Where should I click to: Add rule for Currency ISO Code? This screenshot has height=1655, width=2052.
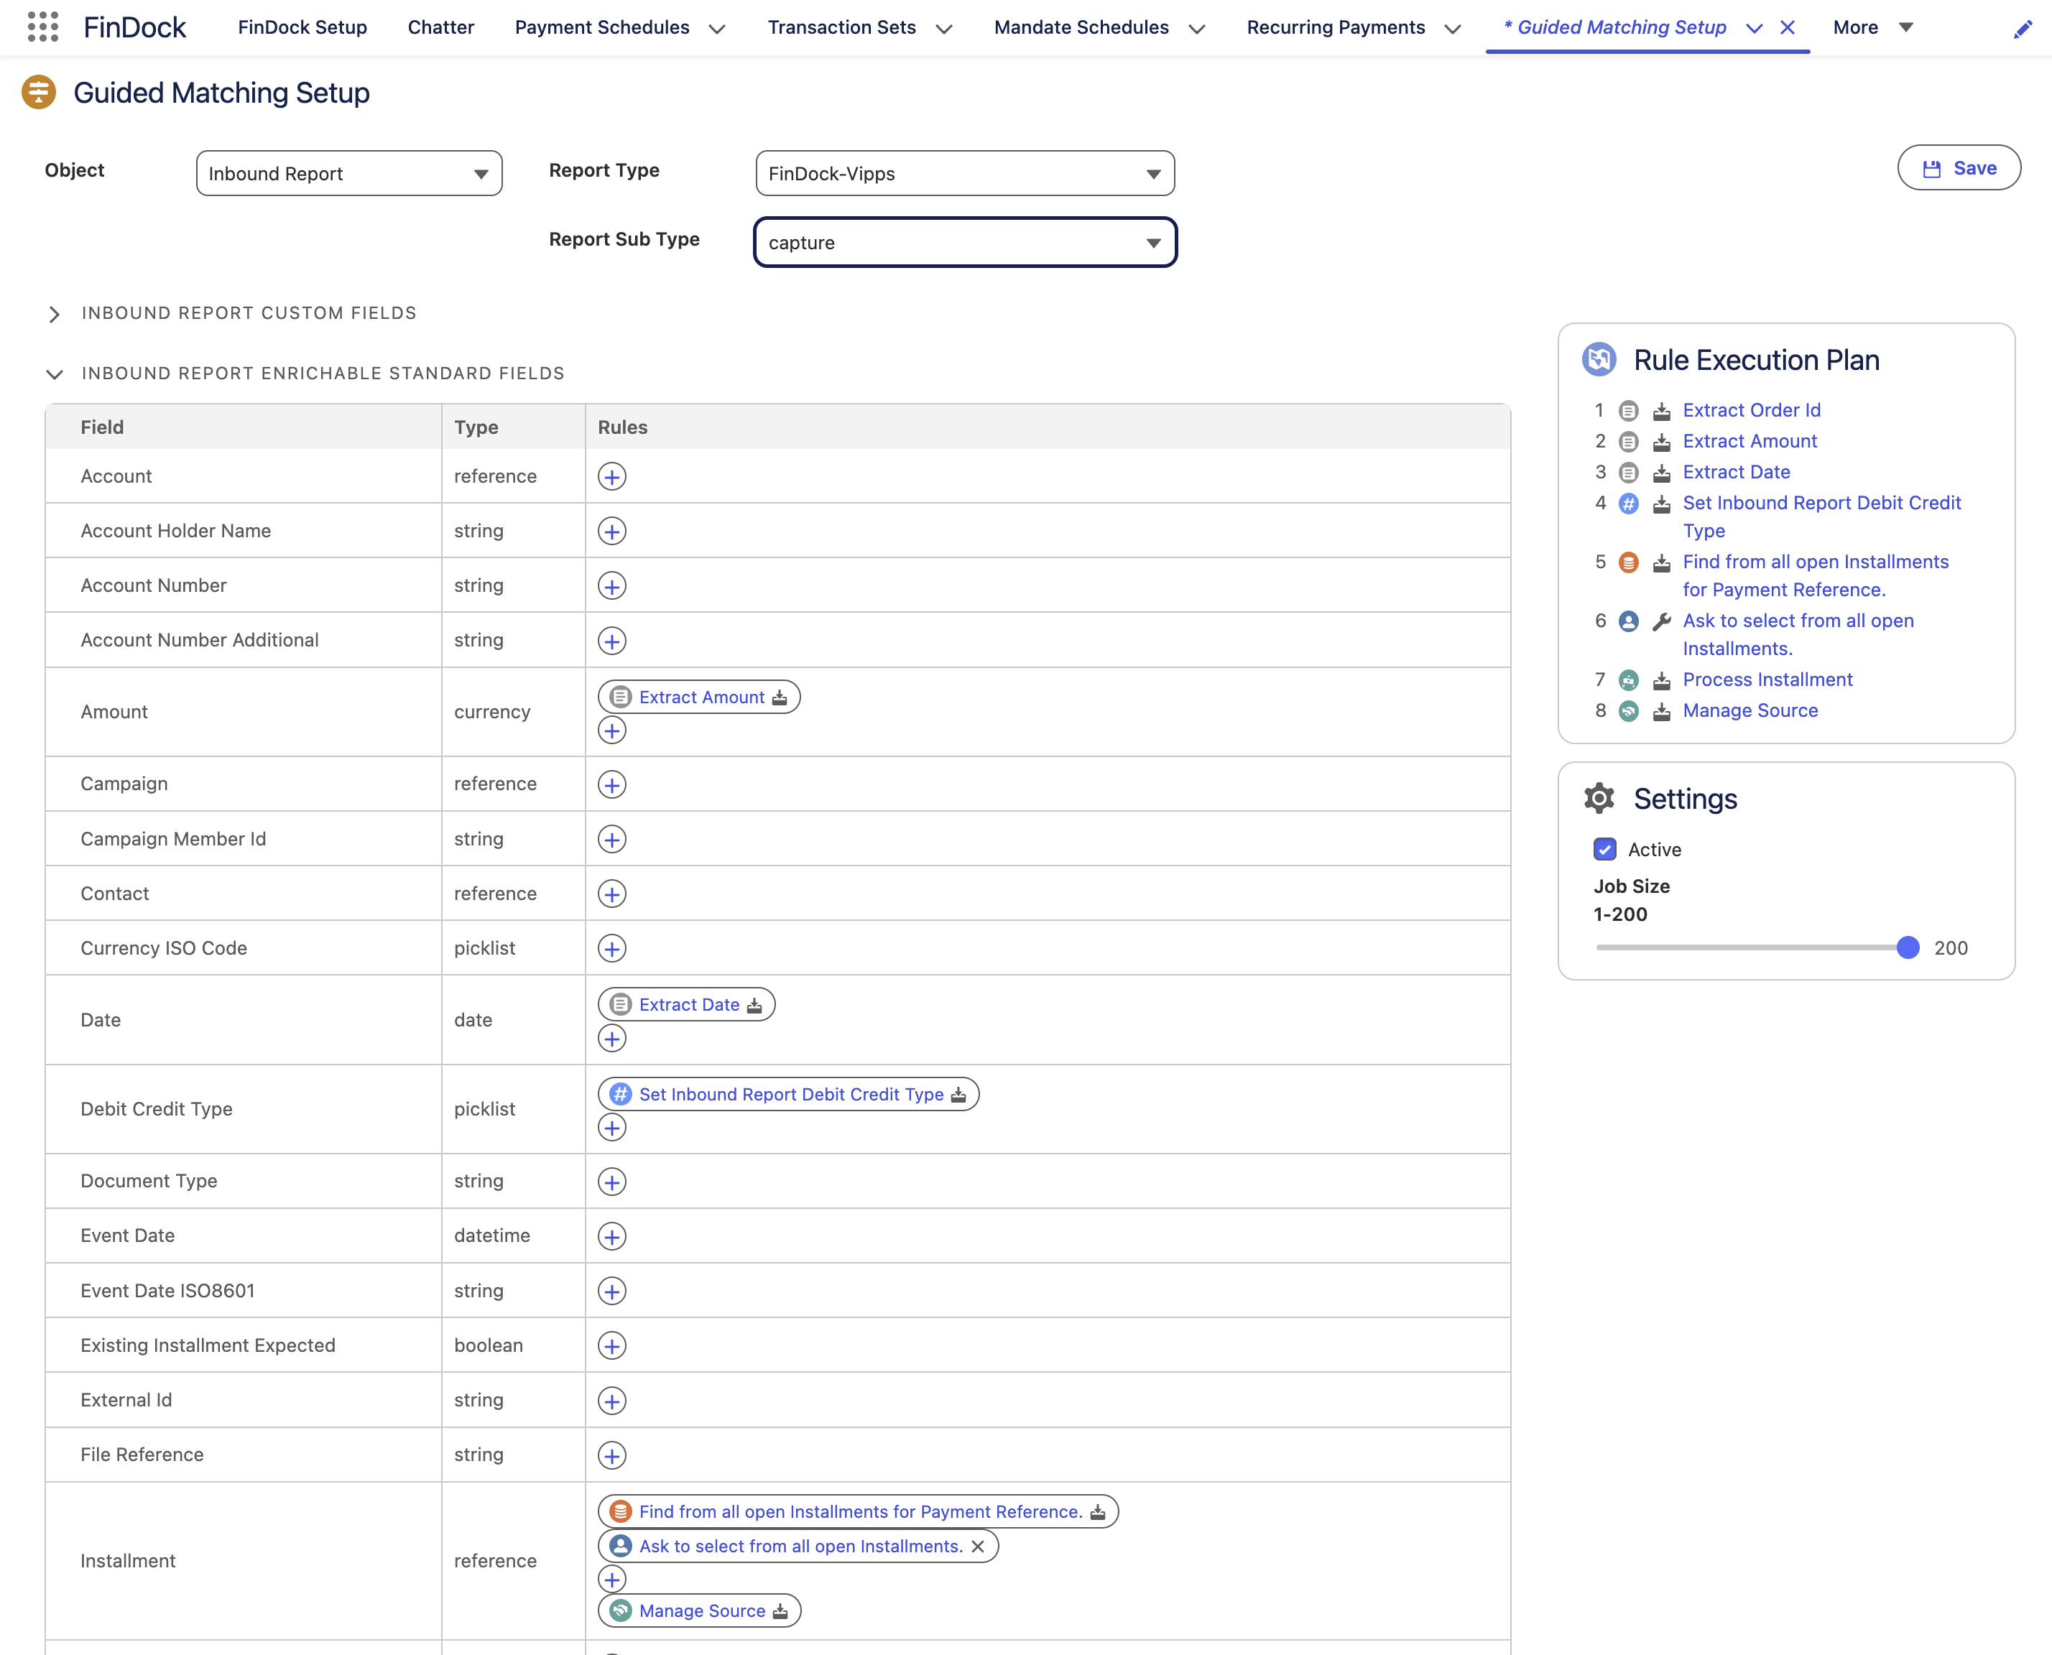click(612, 949)
